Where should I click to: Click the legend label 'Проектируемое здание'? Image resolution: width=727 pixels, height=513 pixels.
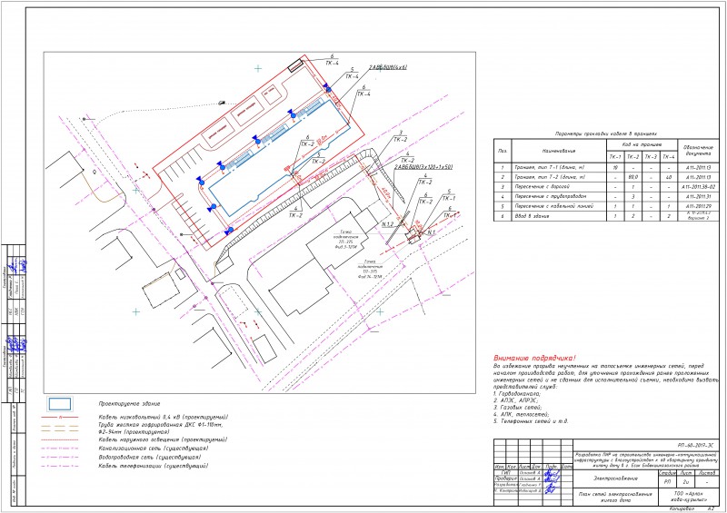[x=129, y=404]
